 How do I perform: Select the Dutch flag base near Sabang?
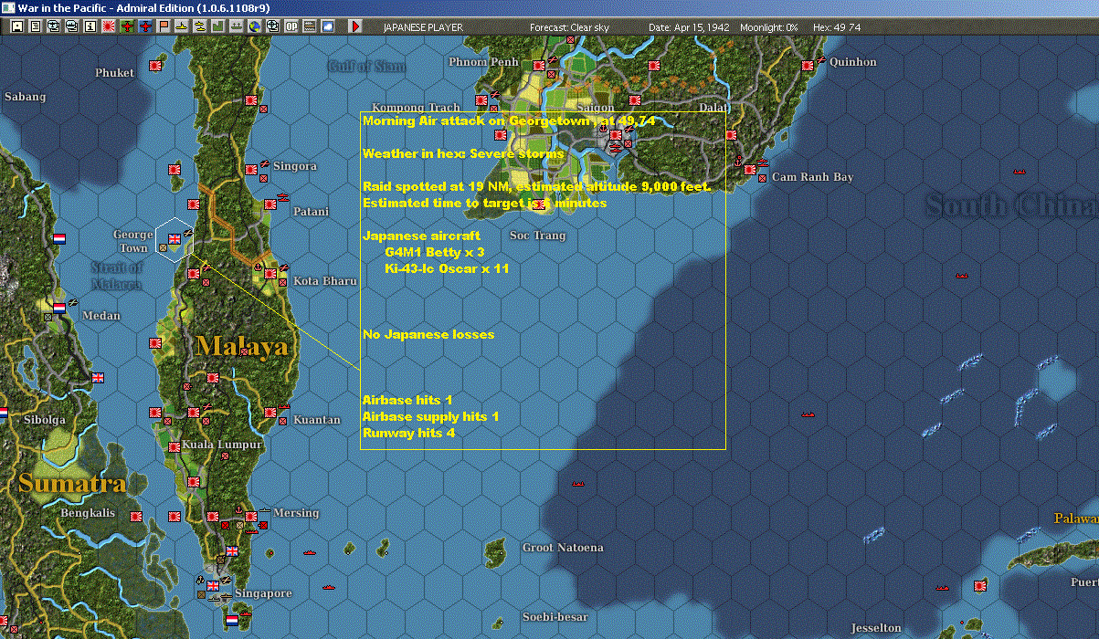tap(59, 238)
